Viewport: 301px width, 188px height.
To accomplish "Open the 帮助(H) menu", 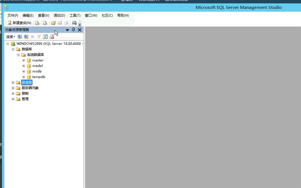I will coord(123,15).
